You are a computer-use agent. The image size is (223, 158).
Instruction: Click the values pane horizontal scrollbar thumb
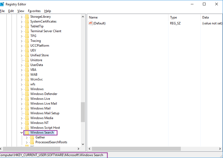click(136, 149)
